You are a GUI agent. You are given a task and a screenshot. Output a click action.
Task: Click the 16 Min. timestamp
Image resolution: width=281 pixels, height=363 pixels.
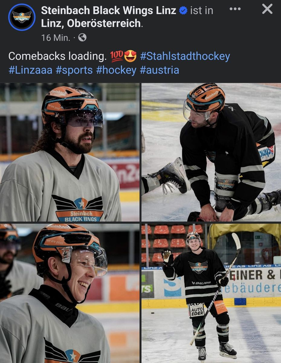pos(55,38)
